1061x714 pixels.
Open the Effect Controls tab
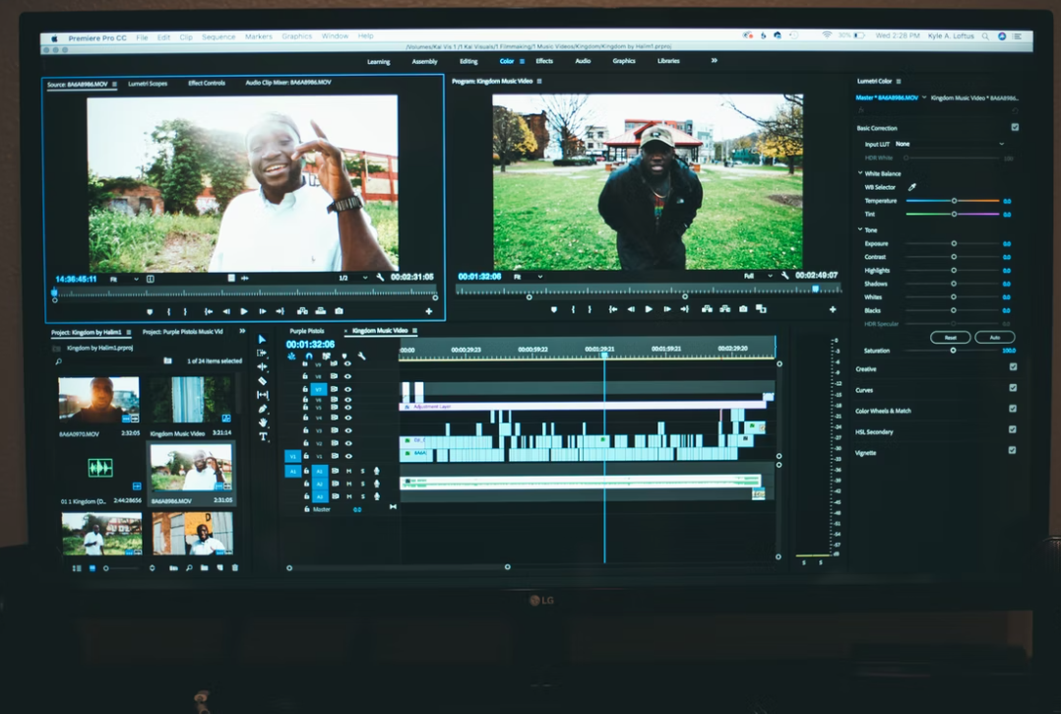point(207,83)
